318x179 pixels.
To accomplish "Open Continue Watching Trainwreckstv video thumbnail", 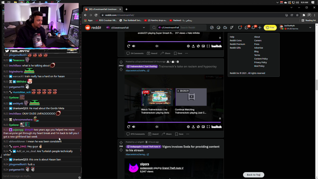I will pyautogui.click(x=191, y=97).
